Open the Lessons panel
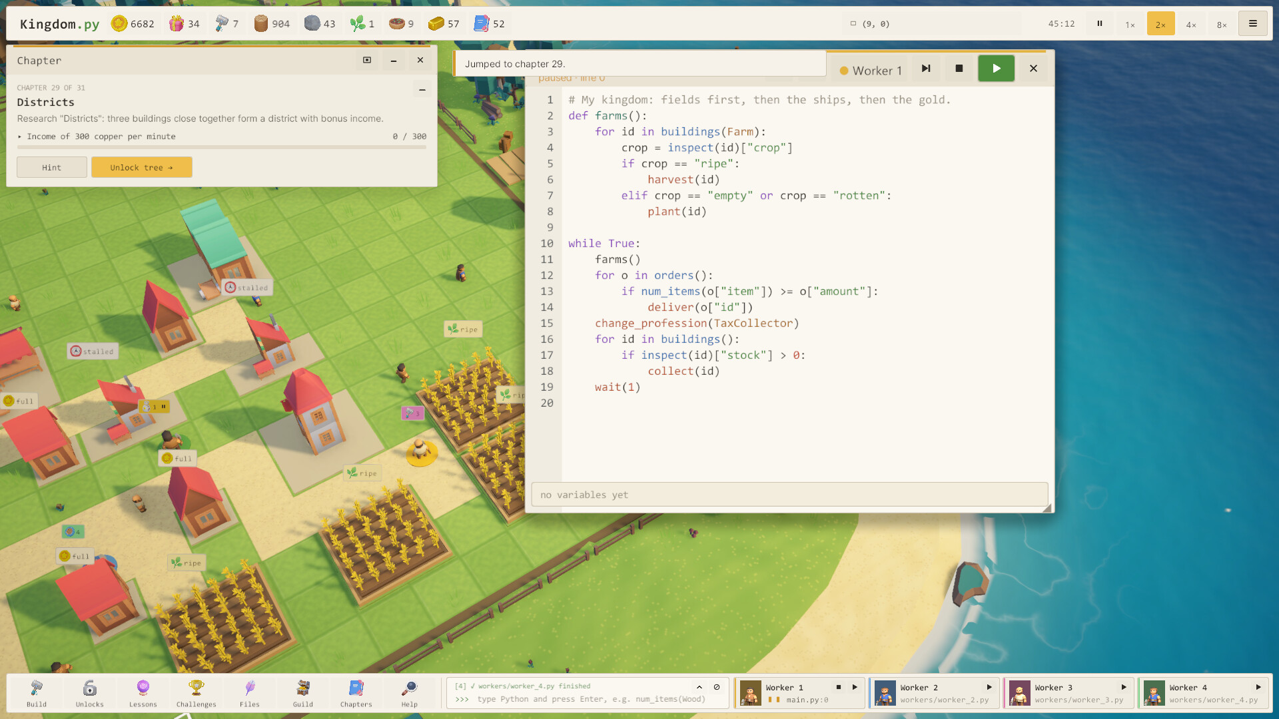 coord(143,693)
